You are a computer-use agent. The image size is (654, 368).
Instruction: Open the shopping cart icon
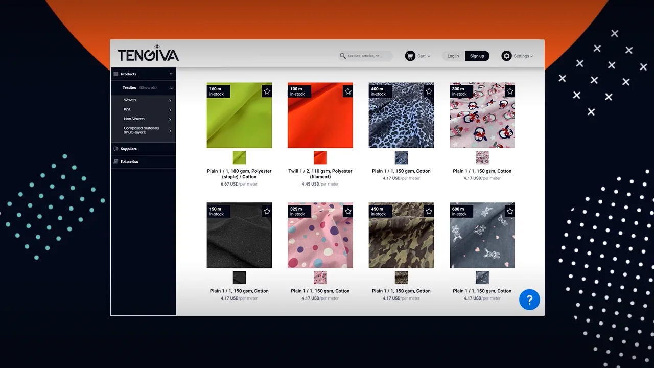click(410, 56)
